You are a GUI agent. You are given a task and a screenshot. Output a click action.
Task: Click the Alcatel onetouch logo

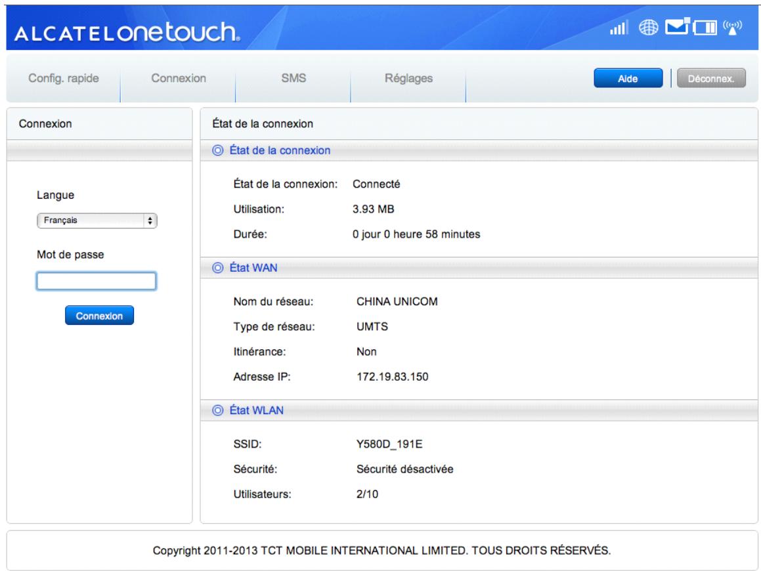(127, 33)
